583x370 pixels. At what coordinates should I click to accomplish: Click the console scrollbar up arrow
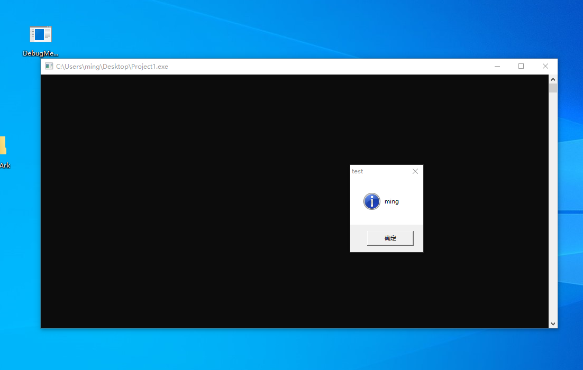coord(553,79)
